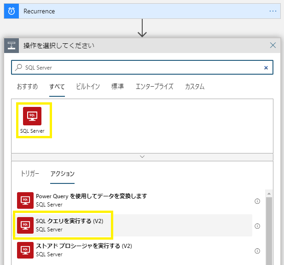This screenshot has width=284, height=265.
Task: Switch to the ビルトイン tab
Action: click(x=88, y=87)
